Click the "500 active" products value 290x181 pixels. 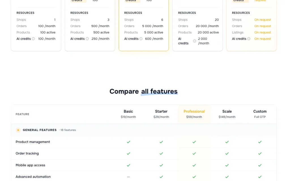pos(101,32)
